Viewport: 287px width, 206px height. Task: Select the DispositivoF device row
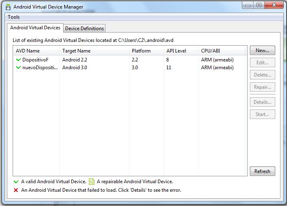tap(130, 60)
